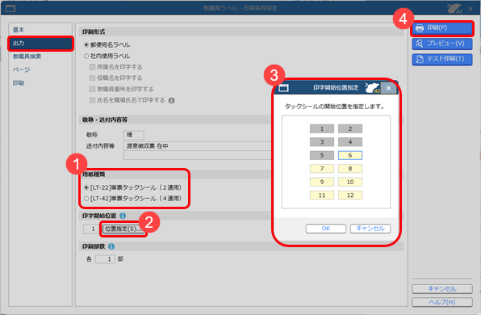Click the 印字開始位置 number field
The image size is (481, 315).
click(x=90, y=229)
